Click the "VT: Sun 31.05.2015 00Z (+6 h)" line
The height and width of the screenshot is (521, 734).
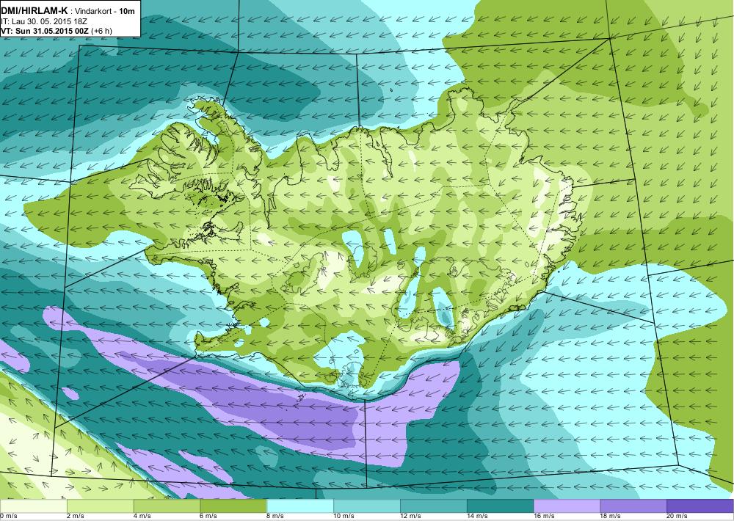[57, 31]
